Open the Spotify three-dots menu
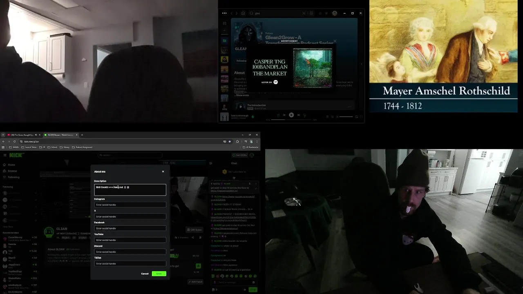523x294 pixels. (x=224, y=13)
